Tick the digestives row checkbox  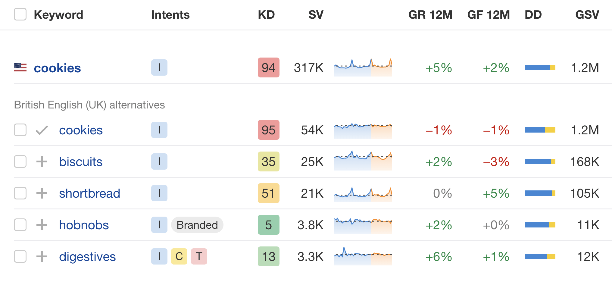coord(20,257)
